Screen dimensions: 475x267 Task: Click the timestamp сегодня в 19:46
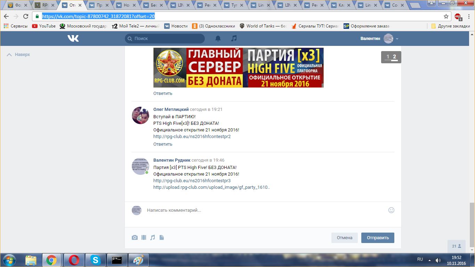208,160
